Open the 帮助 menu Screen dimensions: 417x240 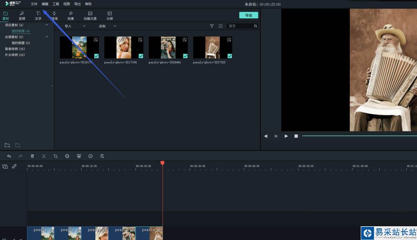pos(88,4)
